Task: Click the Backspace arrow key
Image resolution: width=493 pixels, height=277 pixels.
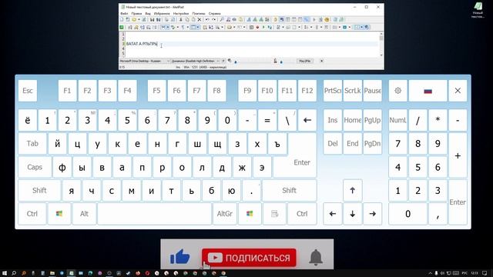Action: click(307, 120)
